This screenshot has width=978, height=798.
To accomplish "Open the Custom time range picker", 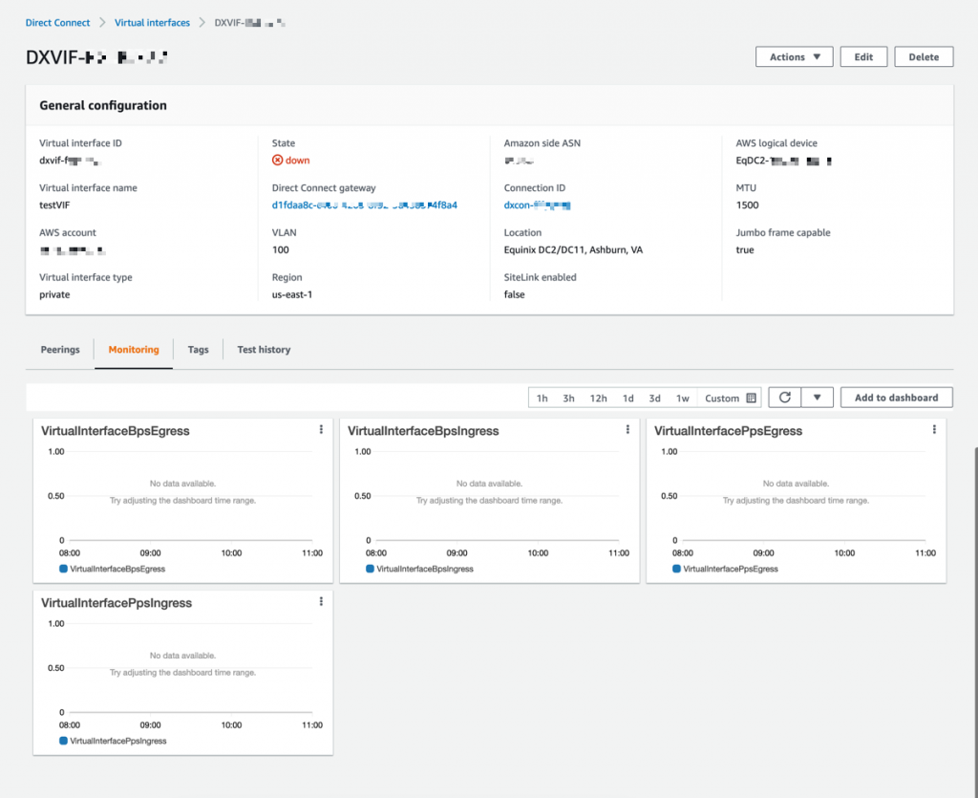I will [722, 397].
